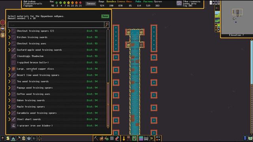Click the green-framed portrait toolbar icon
The image size is (253, 142).
(x=134, y=138)
